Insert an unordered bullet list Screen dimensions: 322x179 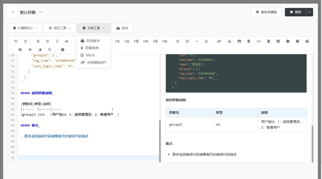tap(178, 41)
